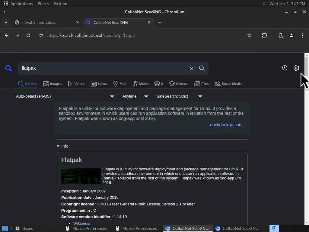Click the scrollbar down arrow
Image resolution: width=309 pixels, height=232 pixels.
[307, 222]
